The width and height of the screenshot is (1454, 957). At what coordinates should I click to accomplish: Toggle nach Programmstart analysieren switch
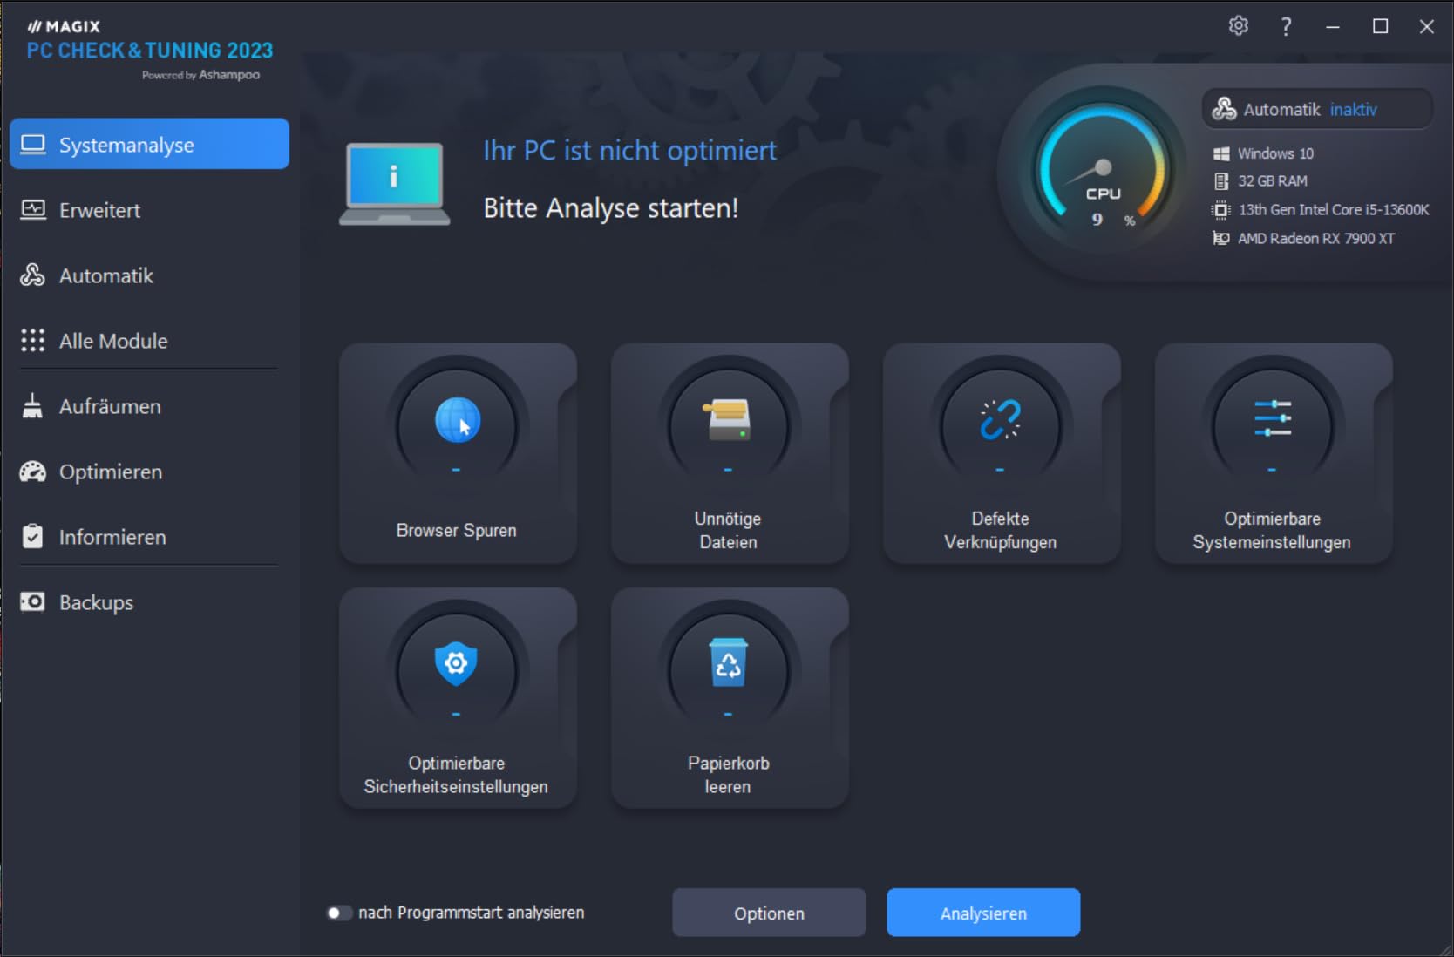pos(338,913)
